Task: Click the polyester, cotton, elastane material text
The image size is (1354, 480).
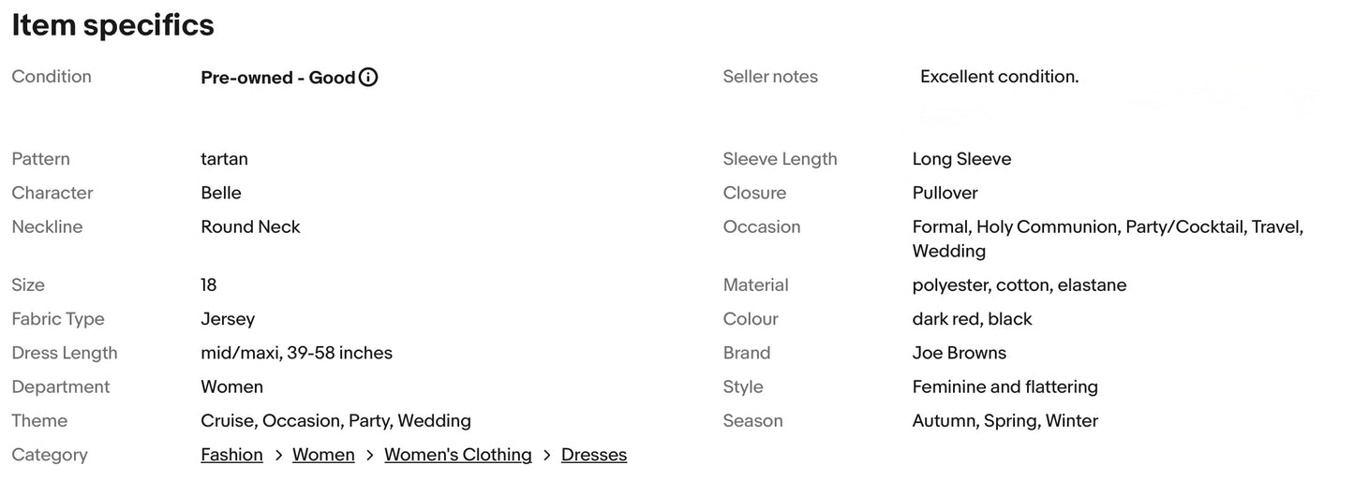Action: click(x=1019, y=284)
